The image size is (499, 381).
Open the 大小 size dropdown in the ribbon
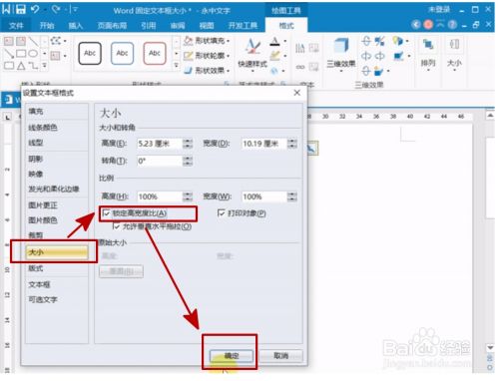pyautogui.click(x=454, y=54)
